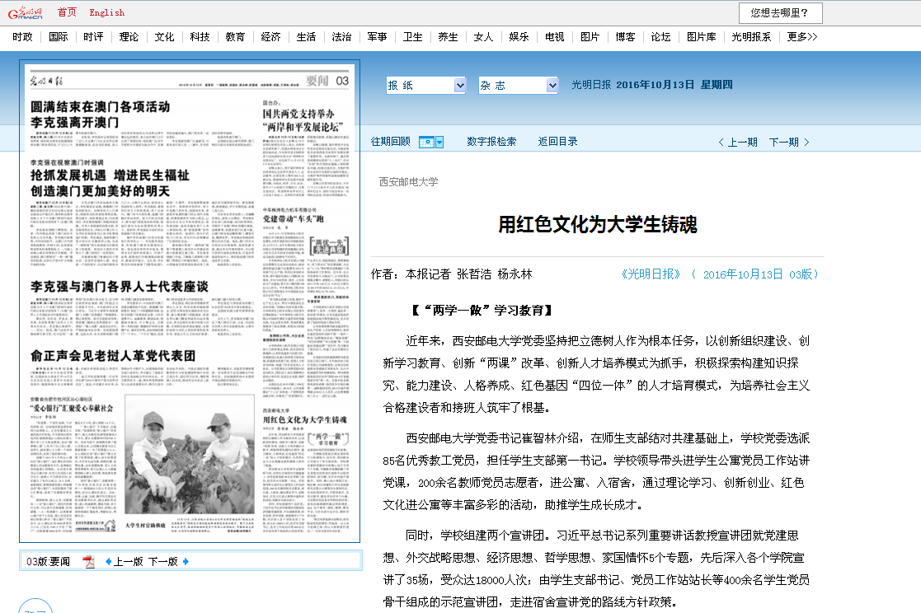Open the 报纸 newspaper dropdown
Screen dimensions: 921x613
(x=426, y=86)
